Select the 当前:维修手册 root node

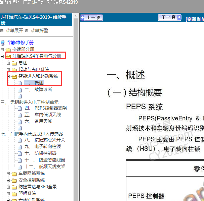20,43
